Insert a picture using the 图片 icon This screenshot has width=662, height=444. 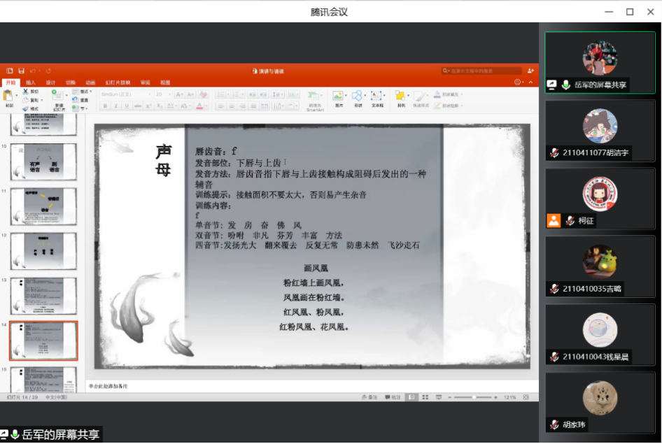[339, 98]
